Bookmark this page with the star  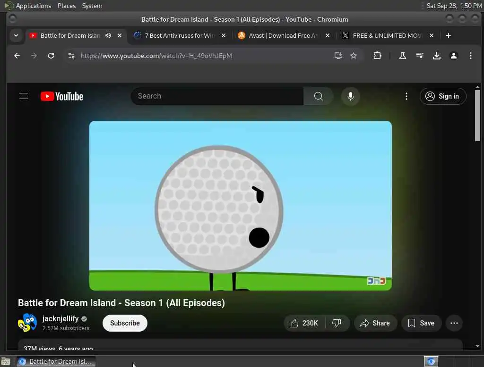coord(354,56)
